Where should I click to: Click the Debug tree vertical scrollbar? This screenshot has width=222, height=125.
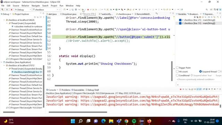[x=44, y=86]
